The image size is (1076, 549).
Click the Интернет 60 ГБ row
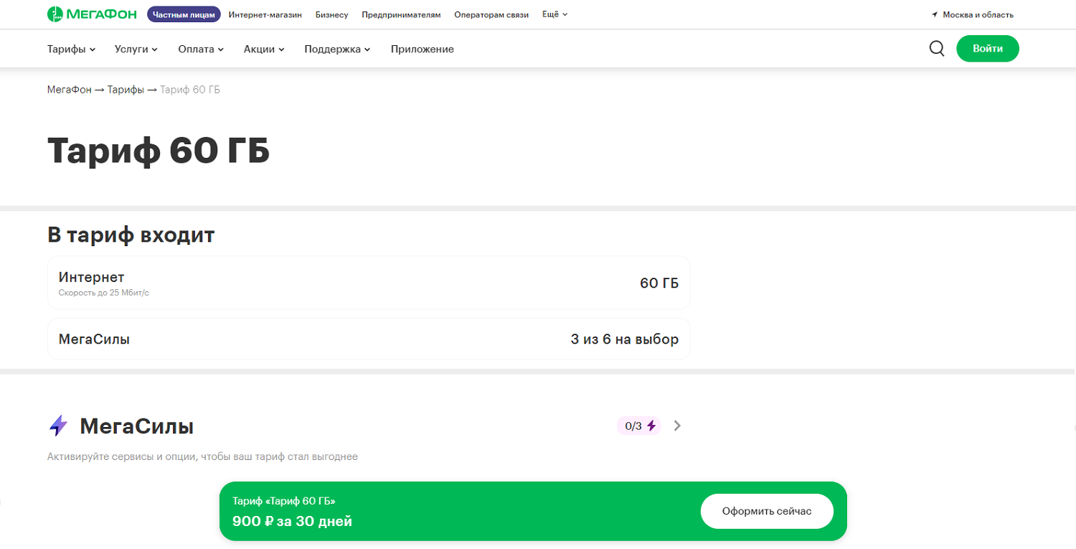(x=369, y=283)
